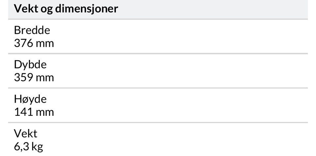Viewport: 316px width, 156px height.
Task: Click the '6,3 kg' weight value
Action: click(x=28, y=146)
